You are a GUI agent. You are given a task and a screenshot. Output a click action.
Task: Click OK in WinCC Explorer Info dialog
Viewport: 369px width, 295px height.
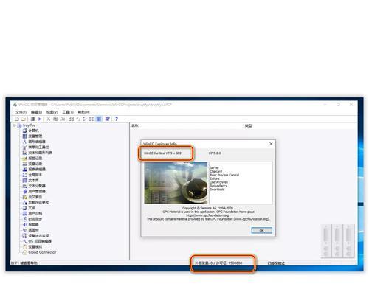tap(262, 230)
